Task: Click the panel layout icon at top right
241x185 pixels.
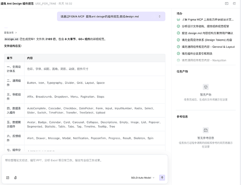Action: coord(226,3)
